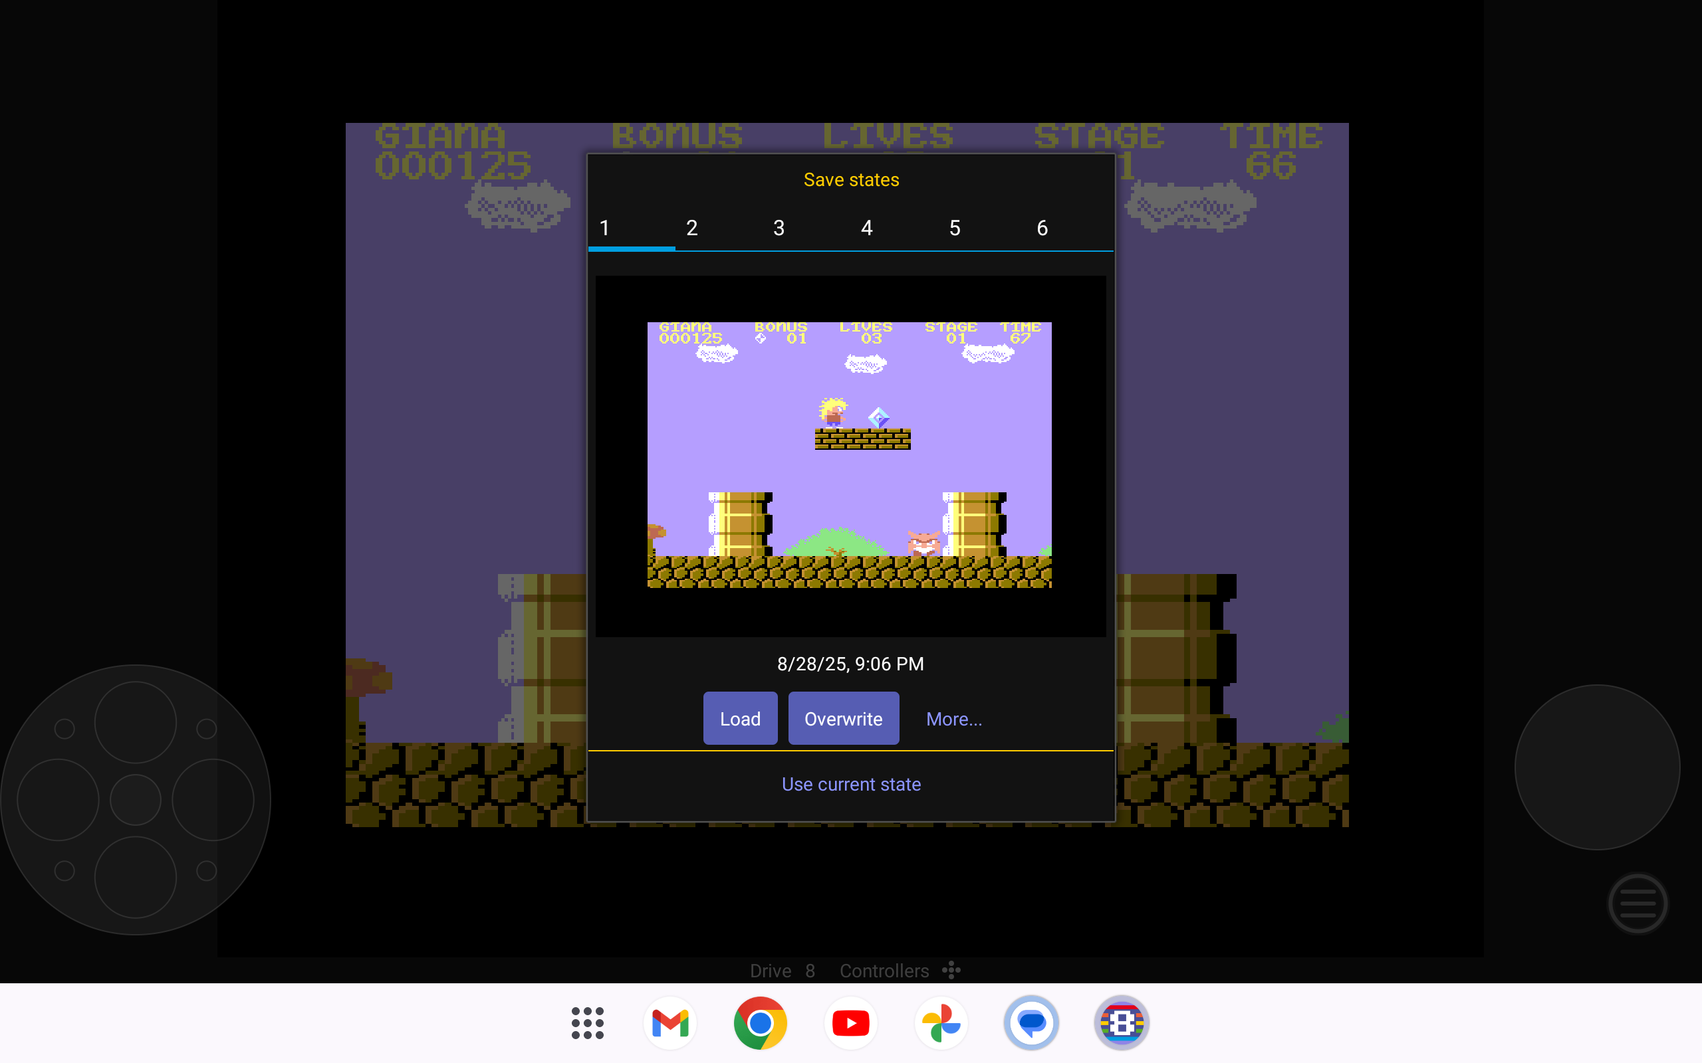
Task: Select save state slot 3 tab
Action: [779, 228]
